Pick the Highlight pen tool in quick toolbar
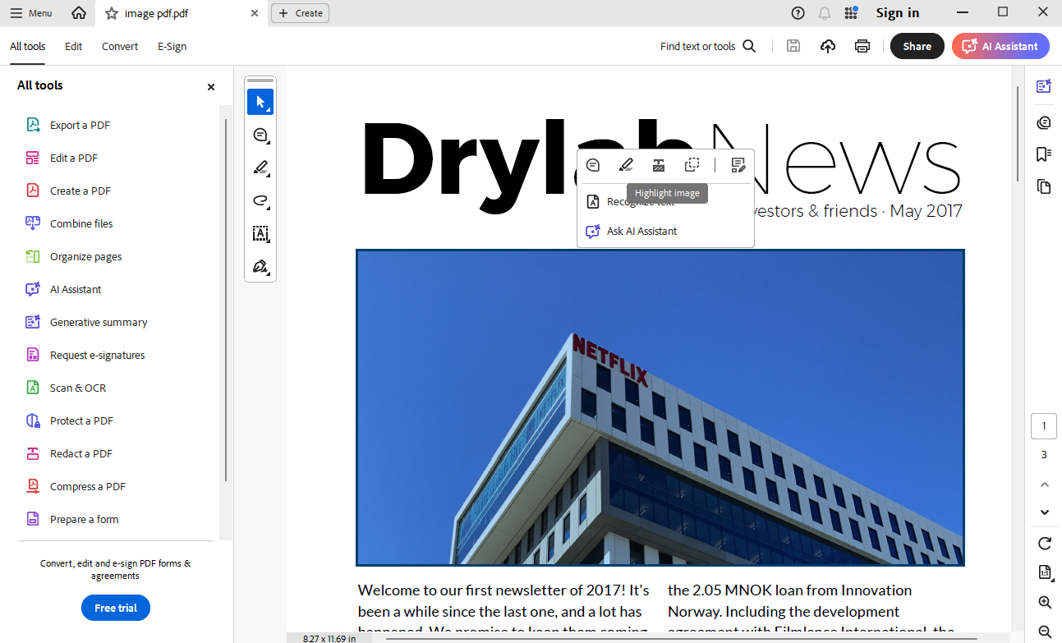 click(x=260, y=168)
